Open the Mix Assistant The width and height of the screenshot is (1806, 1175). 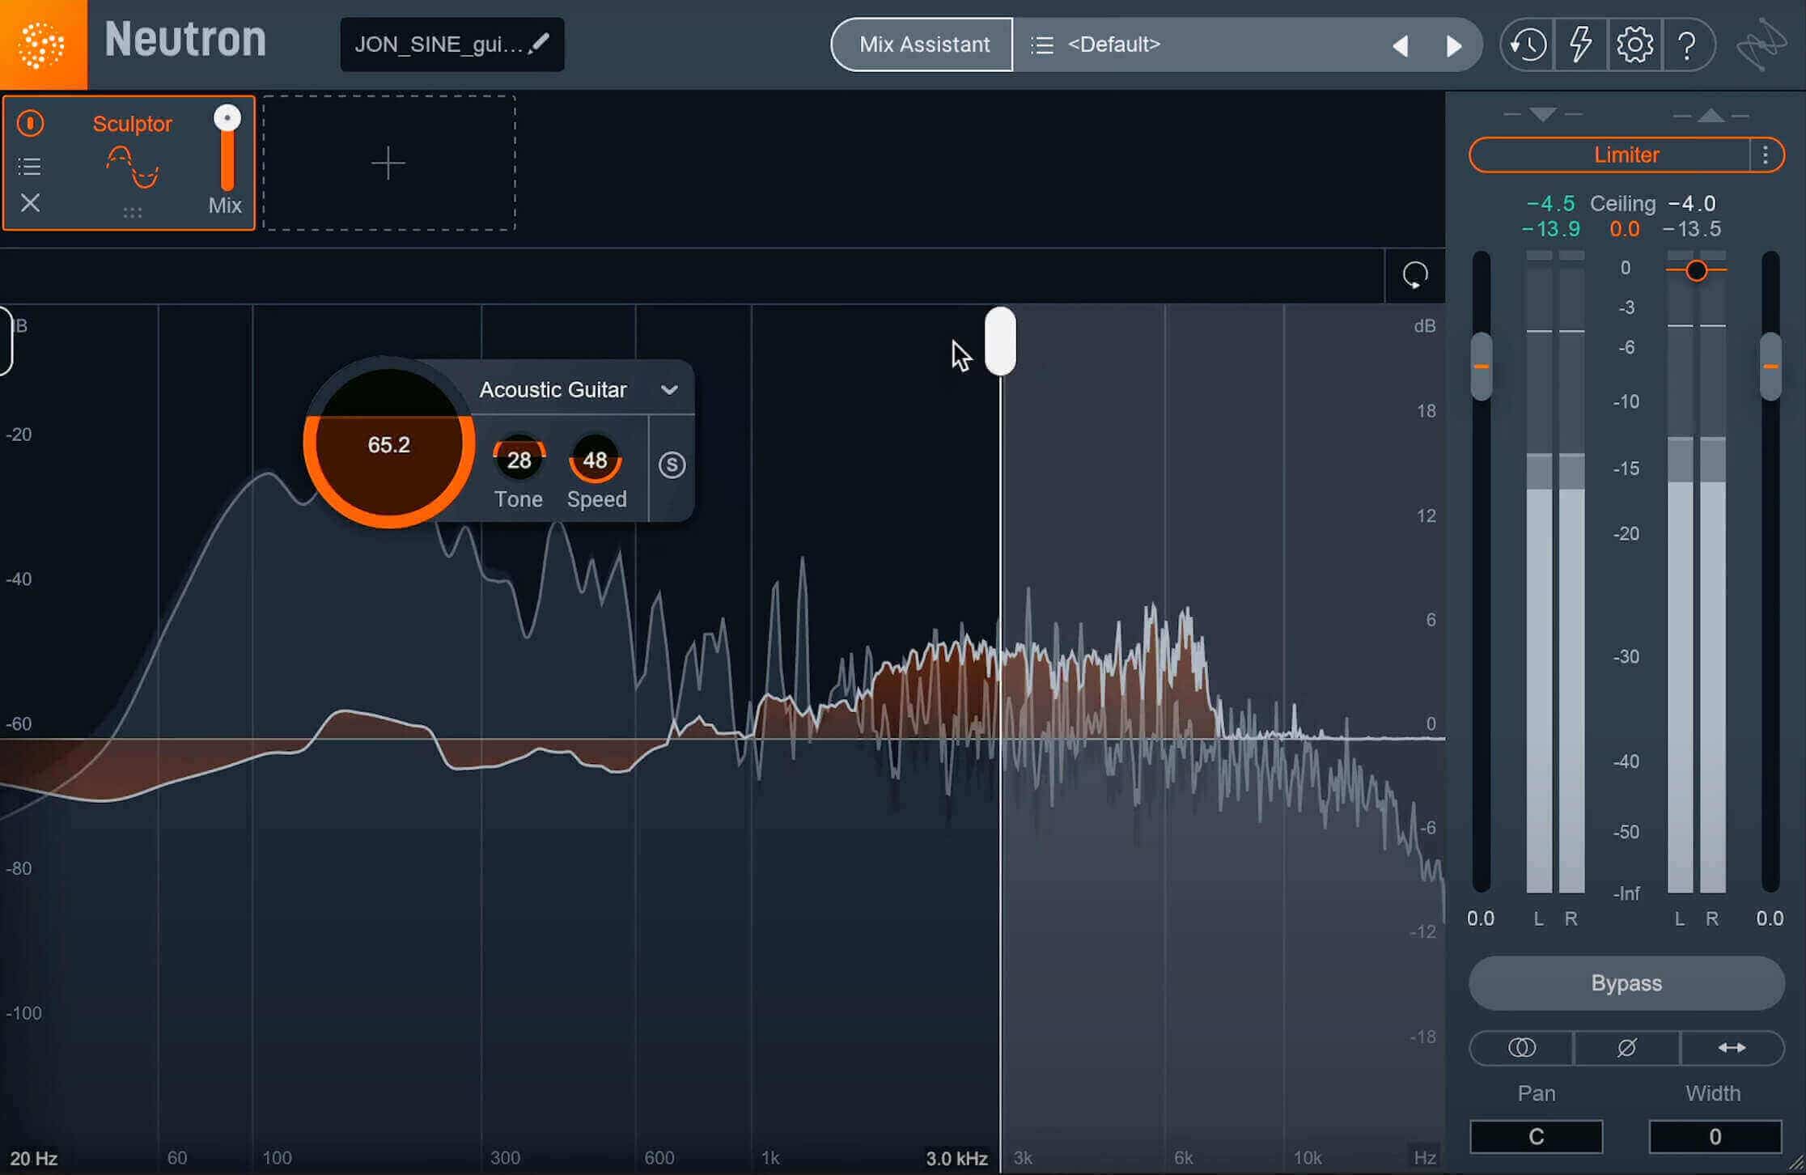[923, 45]
